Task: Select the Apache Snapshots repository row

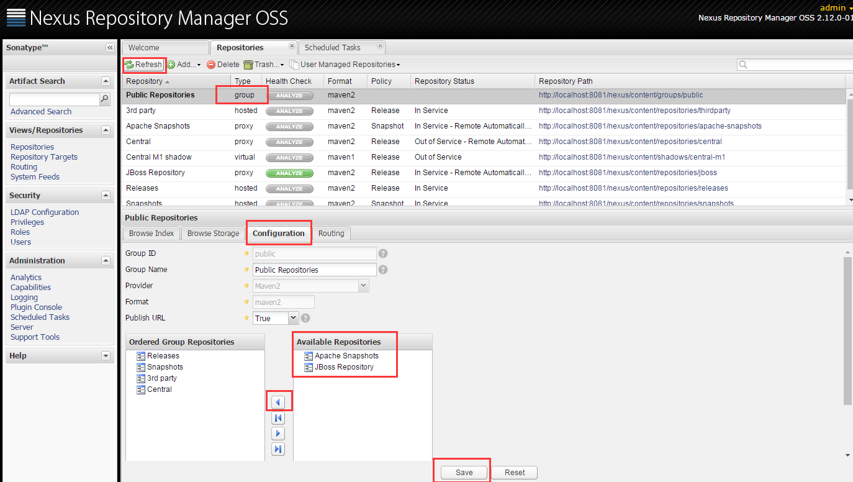Action: tap(484, 126)
